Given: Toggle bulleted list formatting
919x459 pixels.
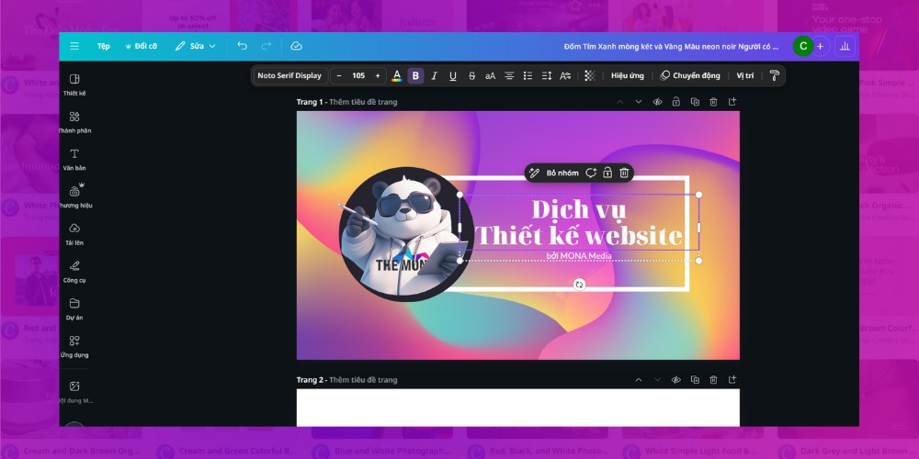Looking at the screenshot, I should [528, 75].
